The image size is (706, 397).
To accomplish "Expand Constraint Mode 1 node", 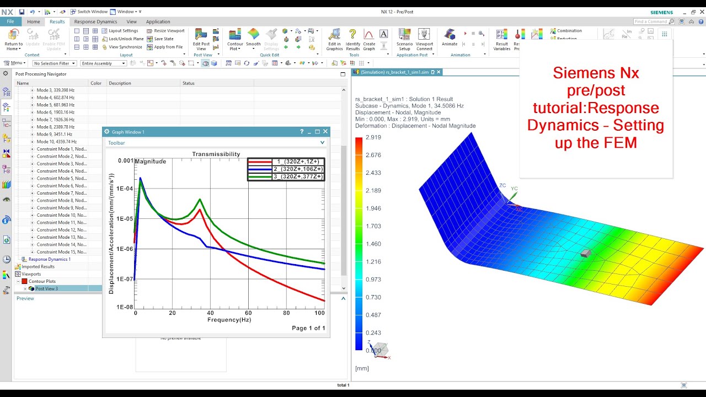I will pyautogui.click(x=32, y=149).
